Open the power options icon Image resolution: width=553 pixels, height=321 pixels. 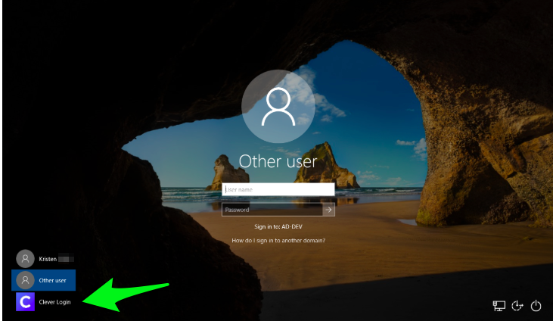(x=536, y=306)
